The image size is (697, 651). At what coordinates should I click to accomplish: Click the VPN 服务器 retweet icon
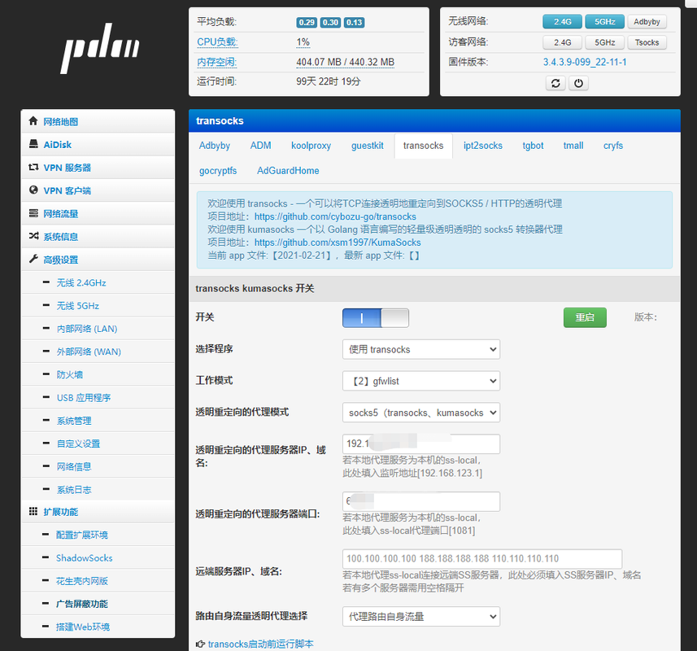[x=33, y=167]
